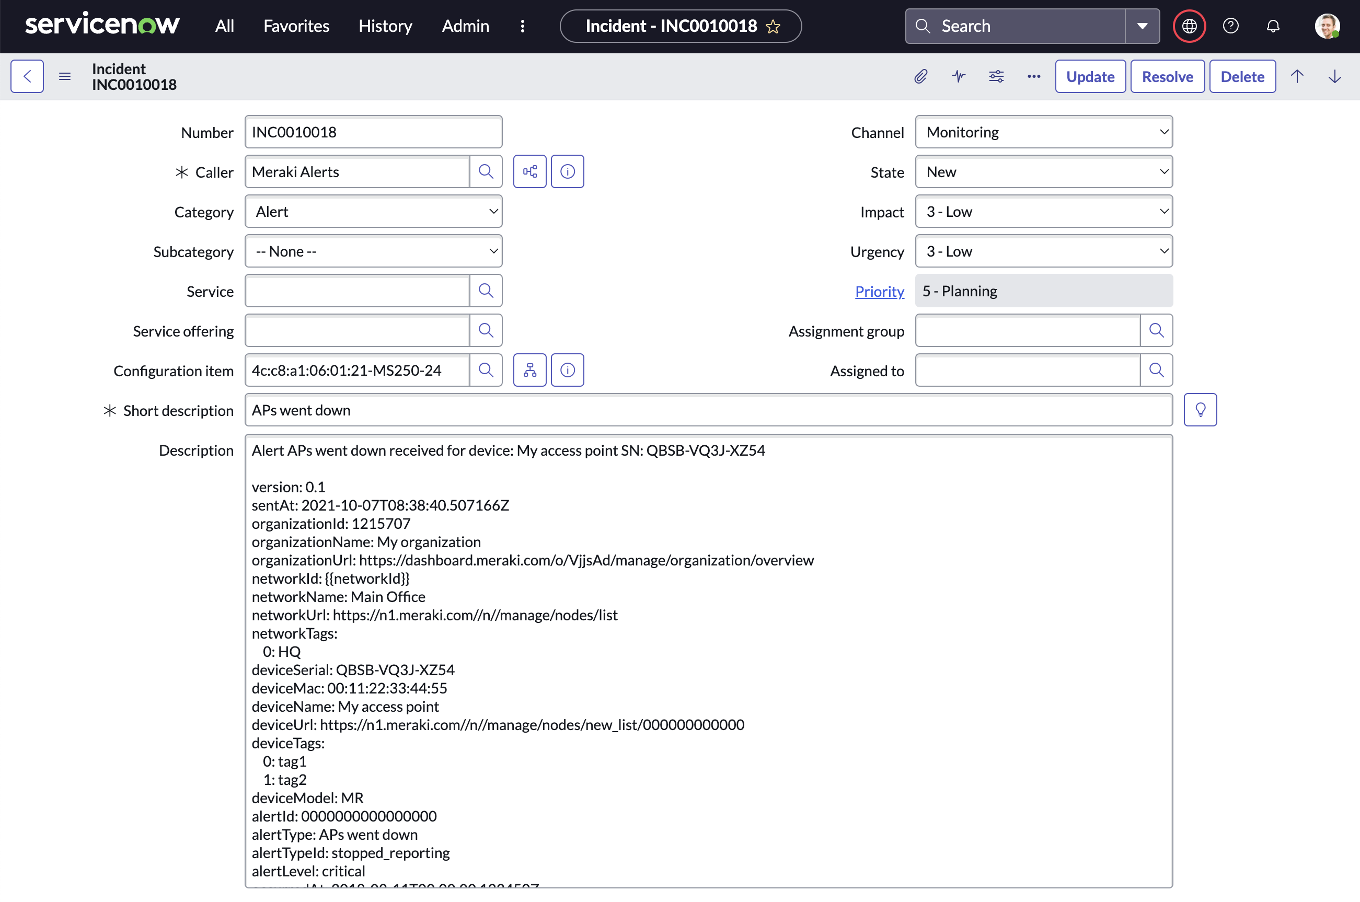Preview the Caller record info

click(x=567, y=171)
